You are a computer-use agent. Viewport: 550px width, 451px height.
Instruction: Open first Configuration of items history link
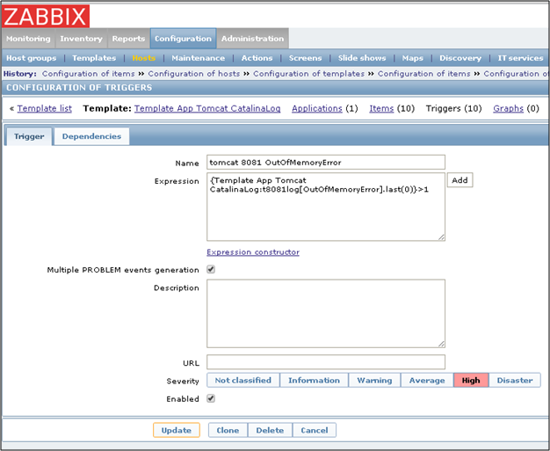(x=89, y=74)
